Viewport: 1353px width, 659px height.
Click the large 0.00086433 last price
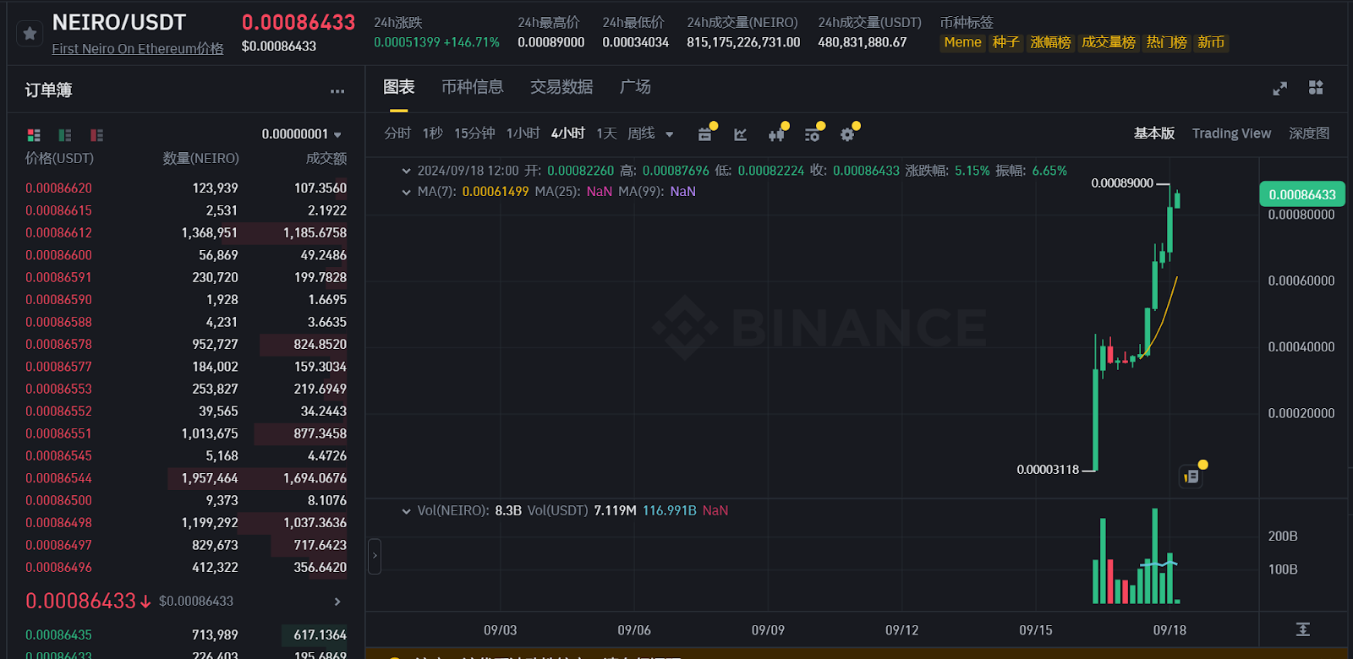pos(299,23)
